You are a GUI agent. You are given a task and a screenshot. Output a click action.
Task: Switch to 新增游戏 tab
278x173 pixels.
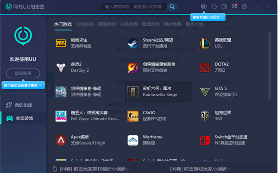point(151,24)
